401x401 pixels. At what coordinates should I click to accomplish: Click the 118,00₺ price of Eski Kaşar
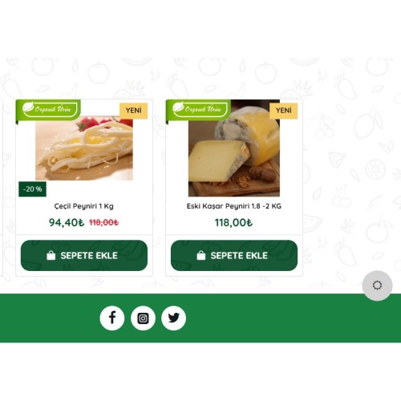233,222
